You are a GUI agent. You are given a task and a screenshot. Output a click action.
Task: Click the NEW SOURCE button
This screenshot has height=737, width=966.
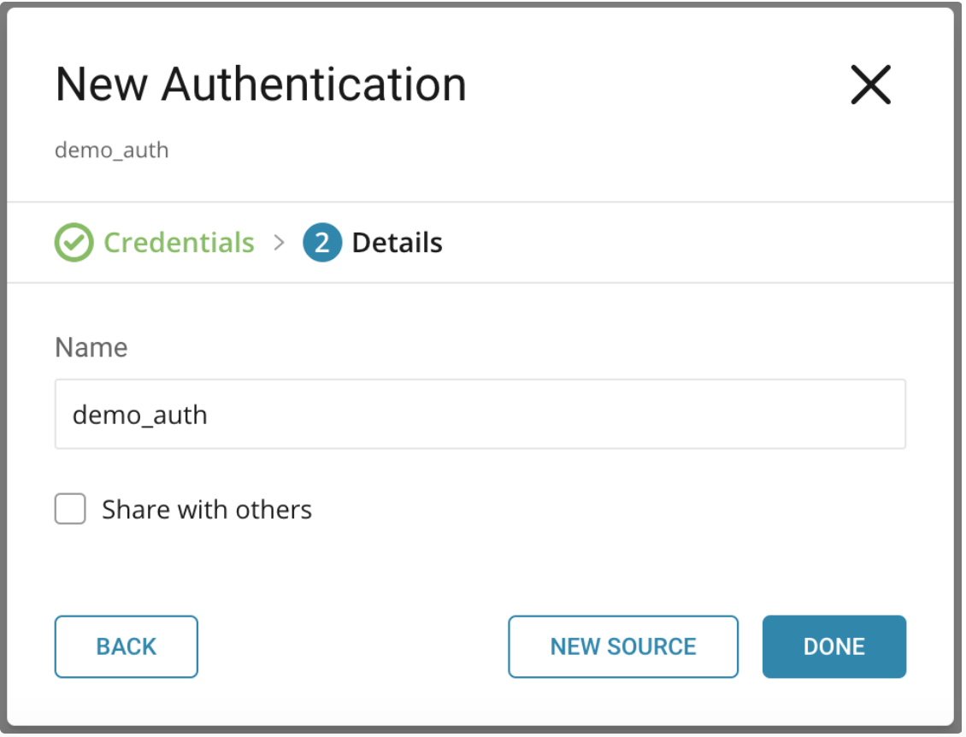(622, 646)
